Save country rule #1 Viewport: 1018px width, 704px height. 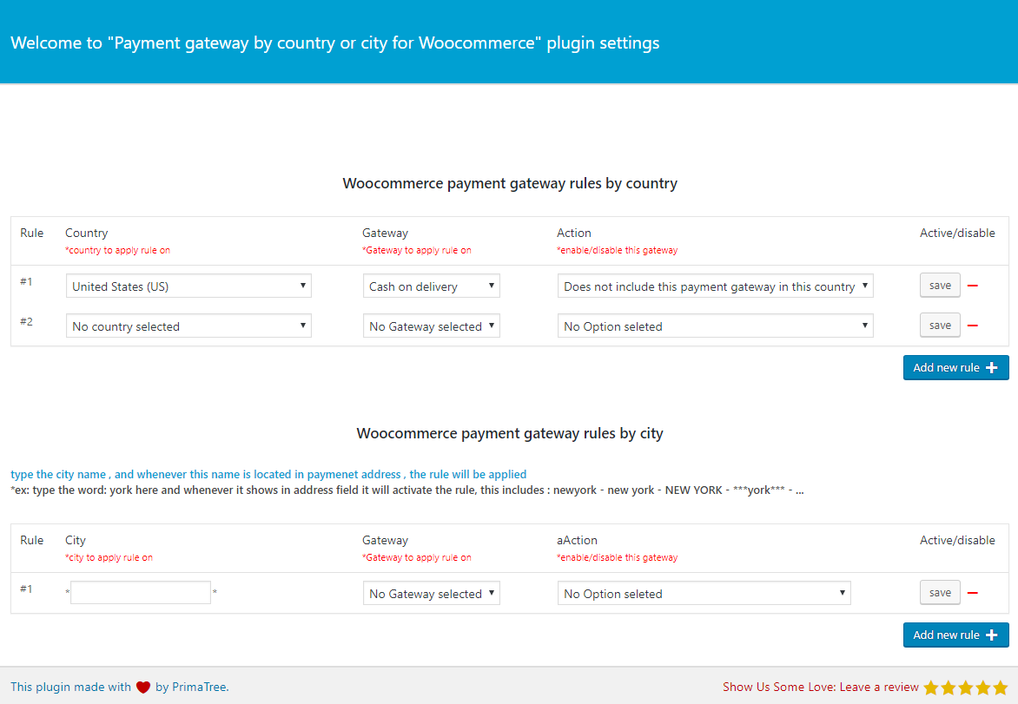(940, 286)
